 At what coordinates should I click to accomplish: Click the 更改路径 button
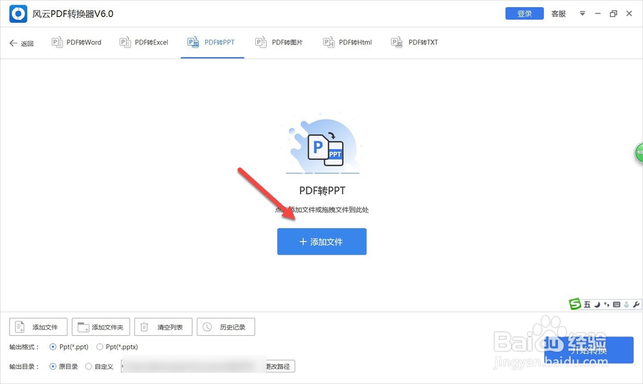pyautogui.click(x=280, y=367)
